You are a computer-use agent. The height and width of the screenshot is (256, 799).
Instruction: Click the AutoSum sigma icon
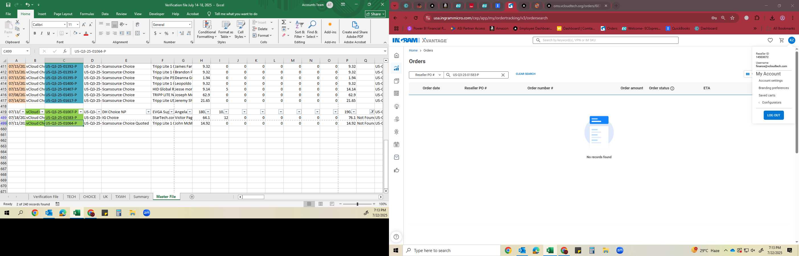click(284, 22)
